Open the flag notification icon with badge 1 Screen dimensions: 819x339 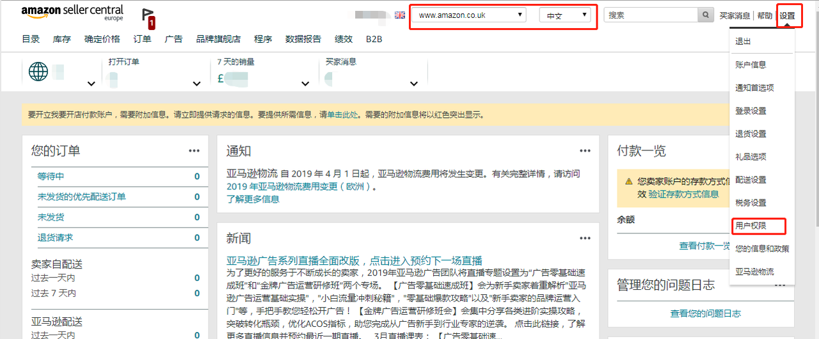click(148, 18)
